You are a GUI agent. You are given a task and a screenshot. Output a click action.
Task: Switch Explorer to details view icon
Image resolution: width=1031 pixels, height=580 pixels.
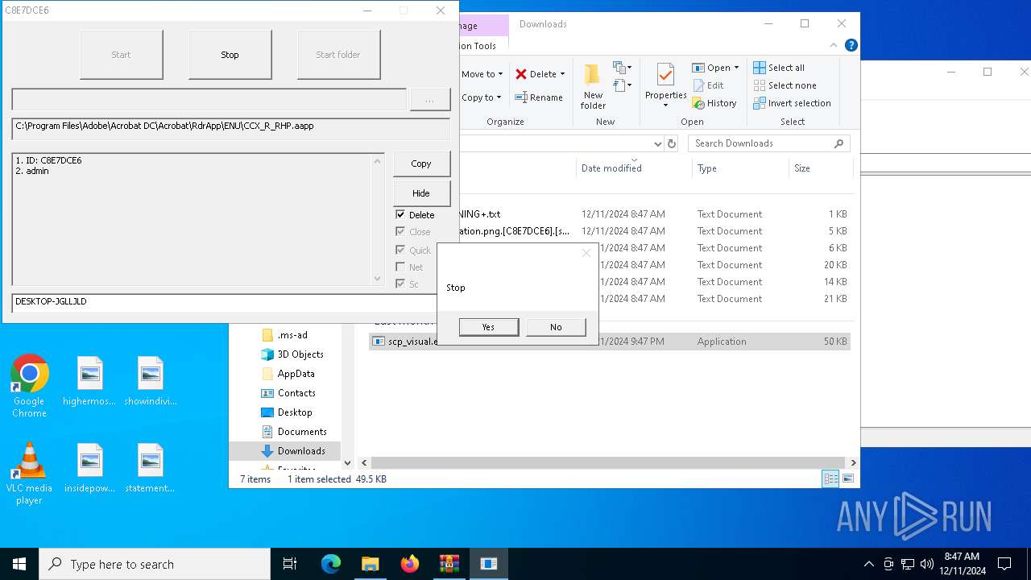click(x=830, y=479)
